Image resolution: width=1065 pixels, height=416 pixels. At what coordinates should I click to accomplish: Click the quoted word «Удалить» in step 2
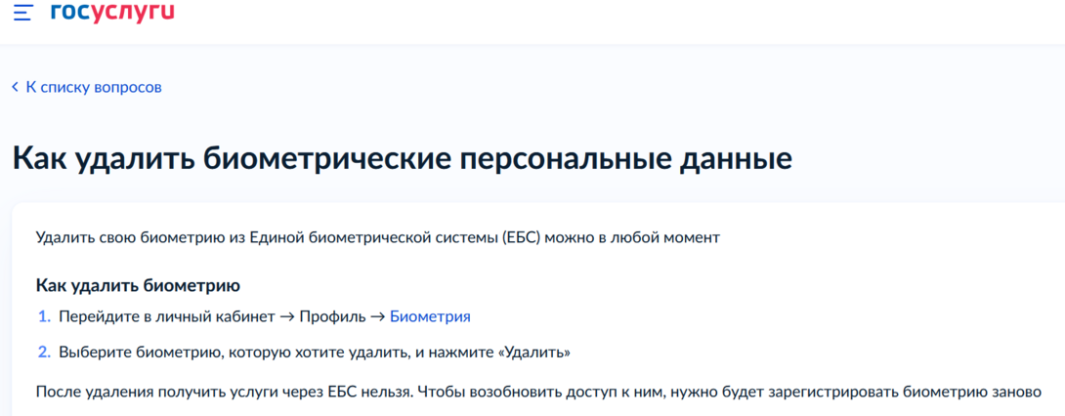coord(534,352)
